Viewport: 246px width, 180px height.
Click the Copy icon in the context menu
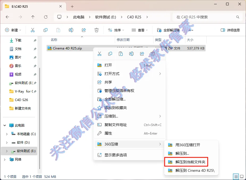[110, 54]
